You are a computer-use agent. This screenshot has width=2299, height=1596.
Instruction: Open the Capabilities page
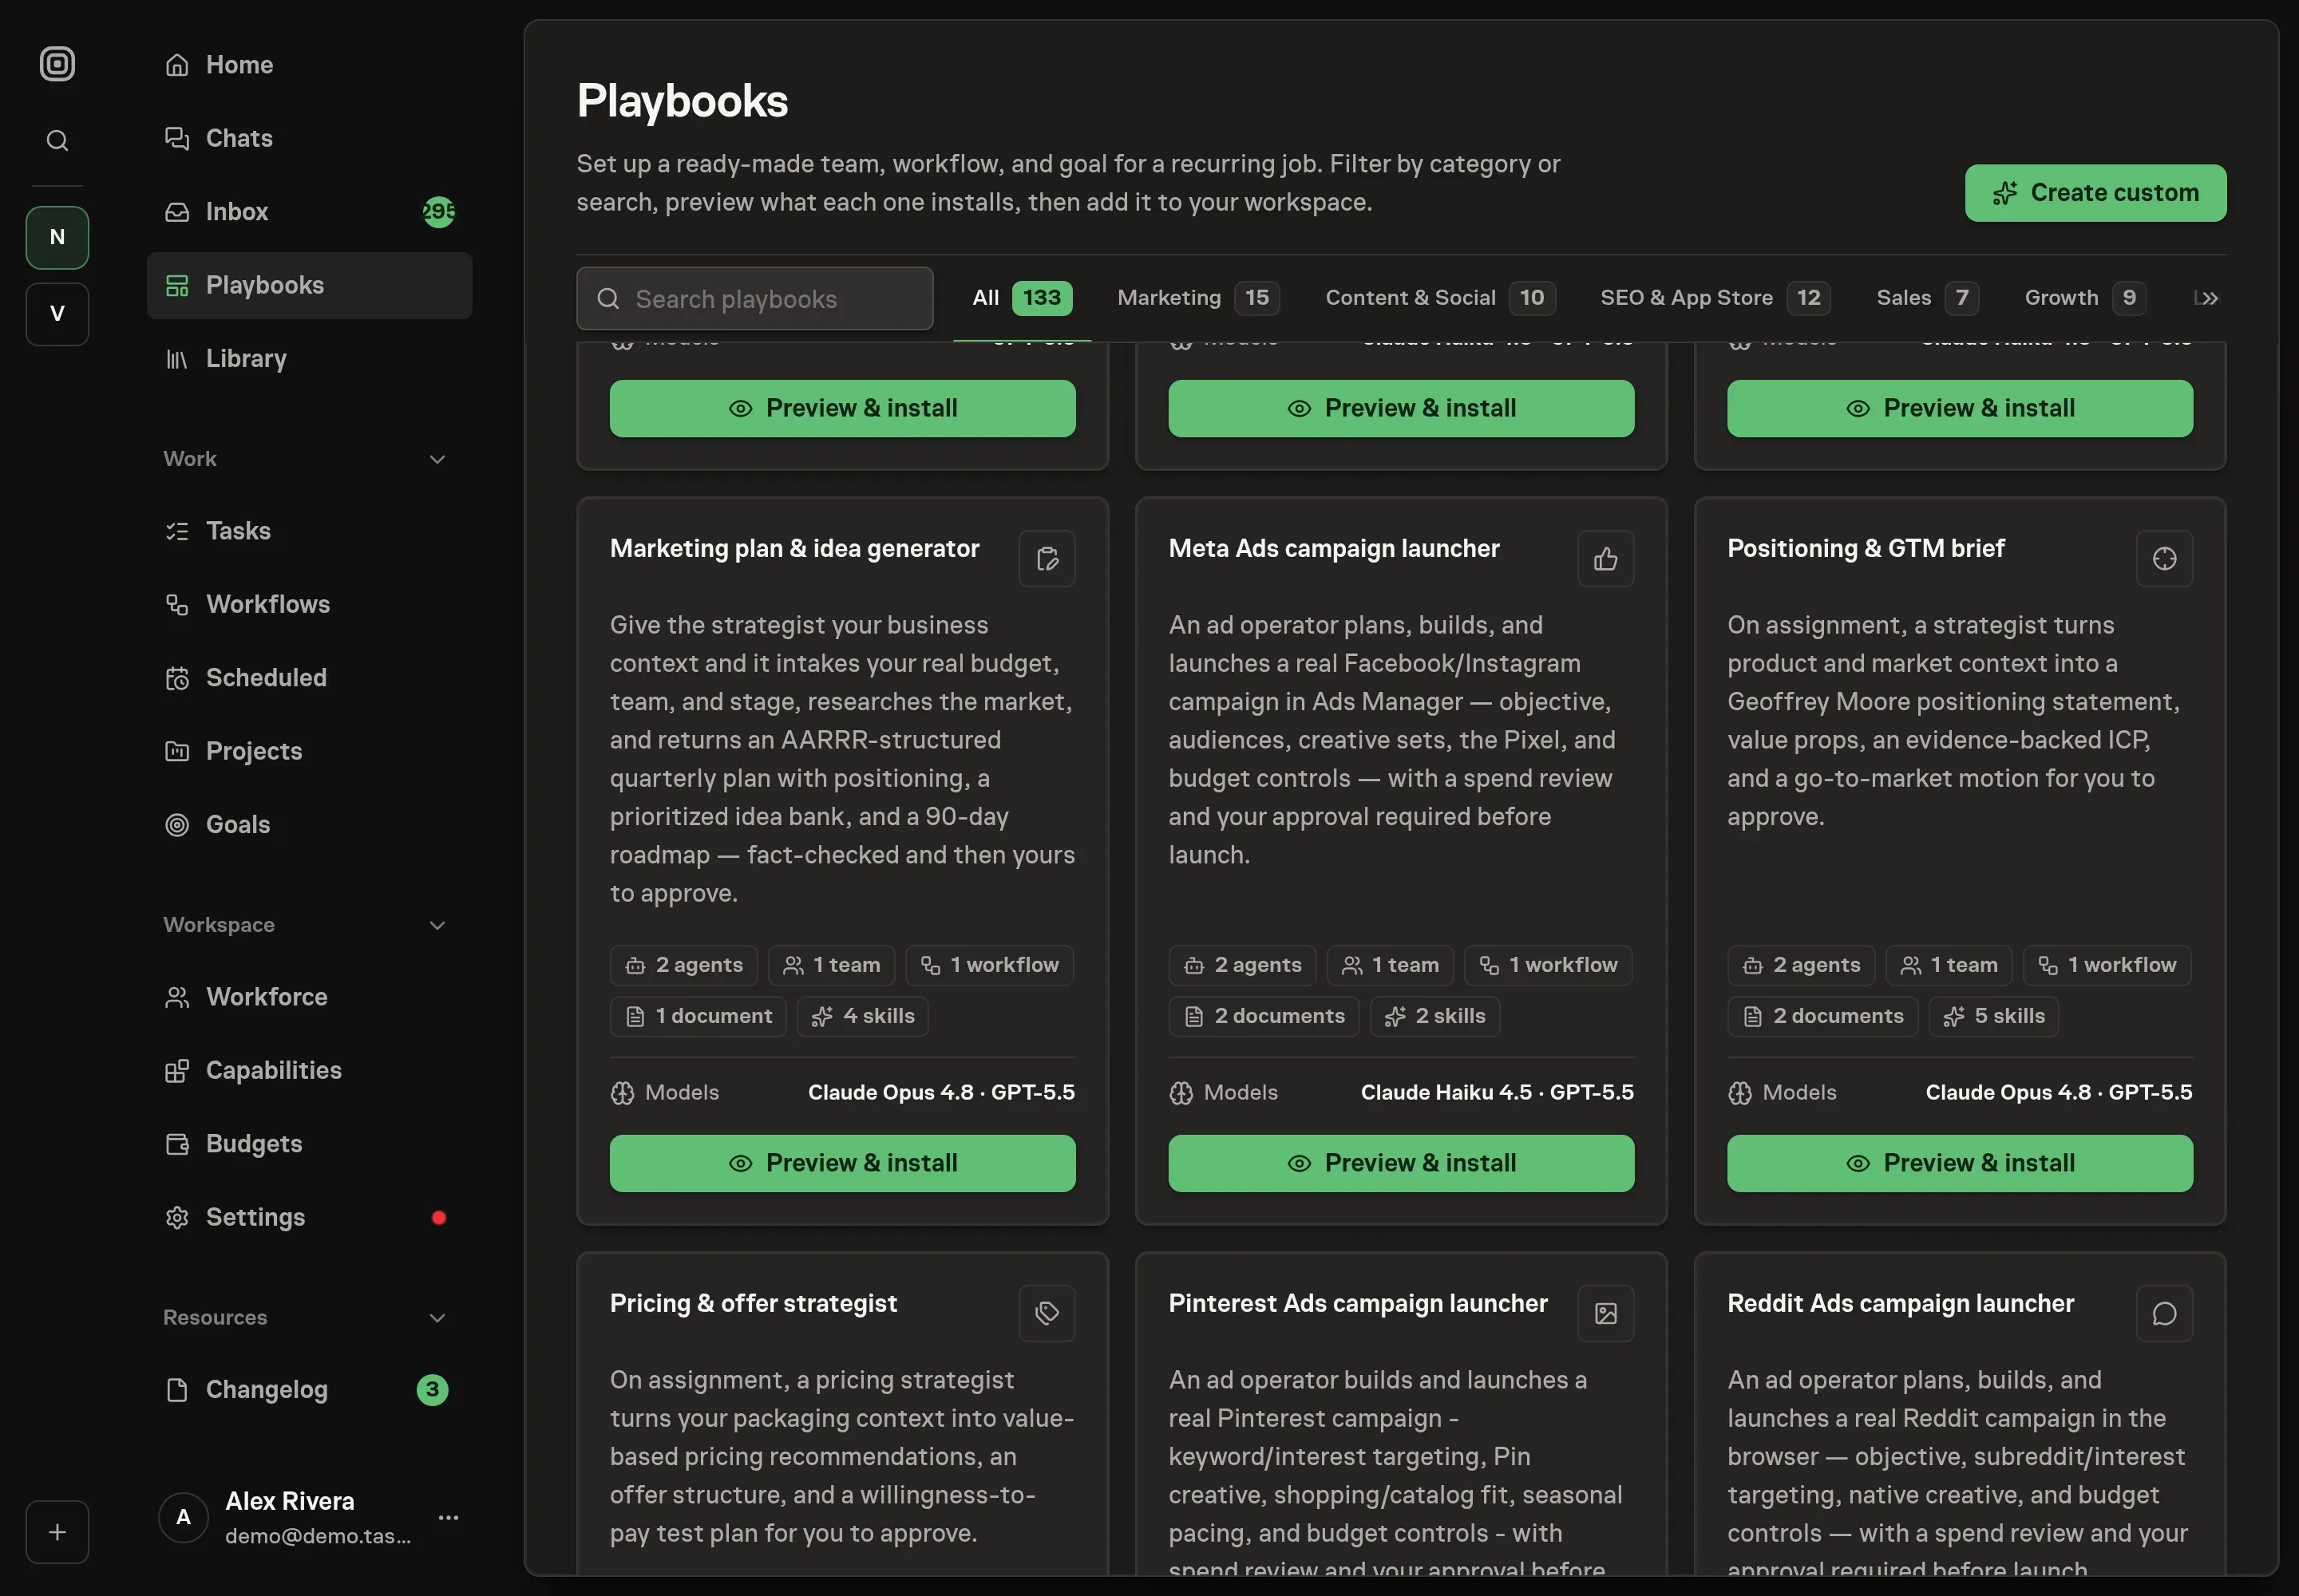(x=309, y=1070)
